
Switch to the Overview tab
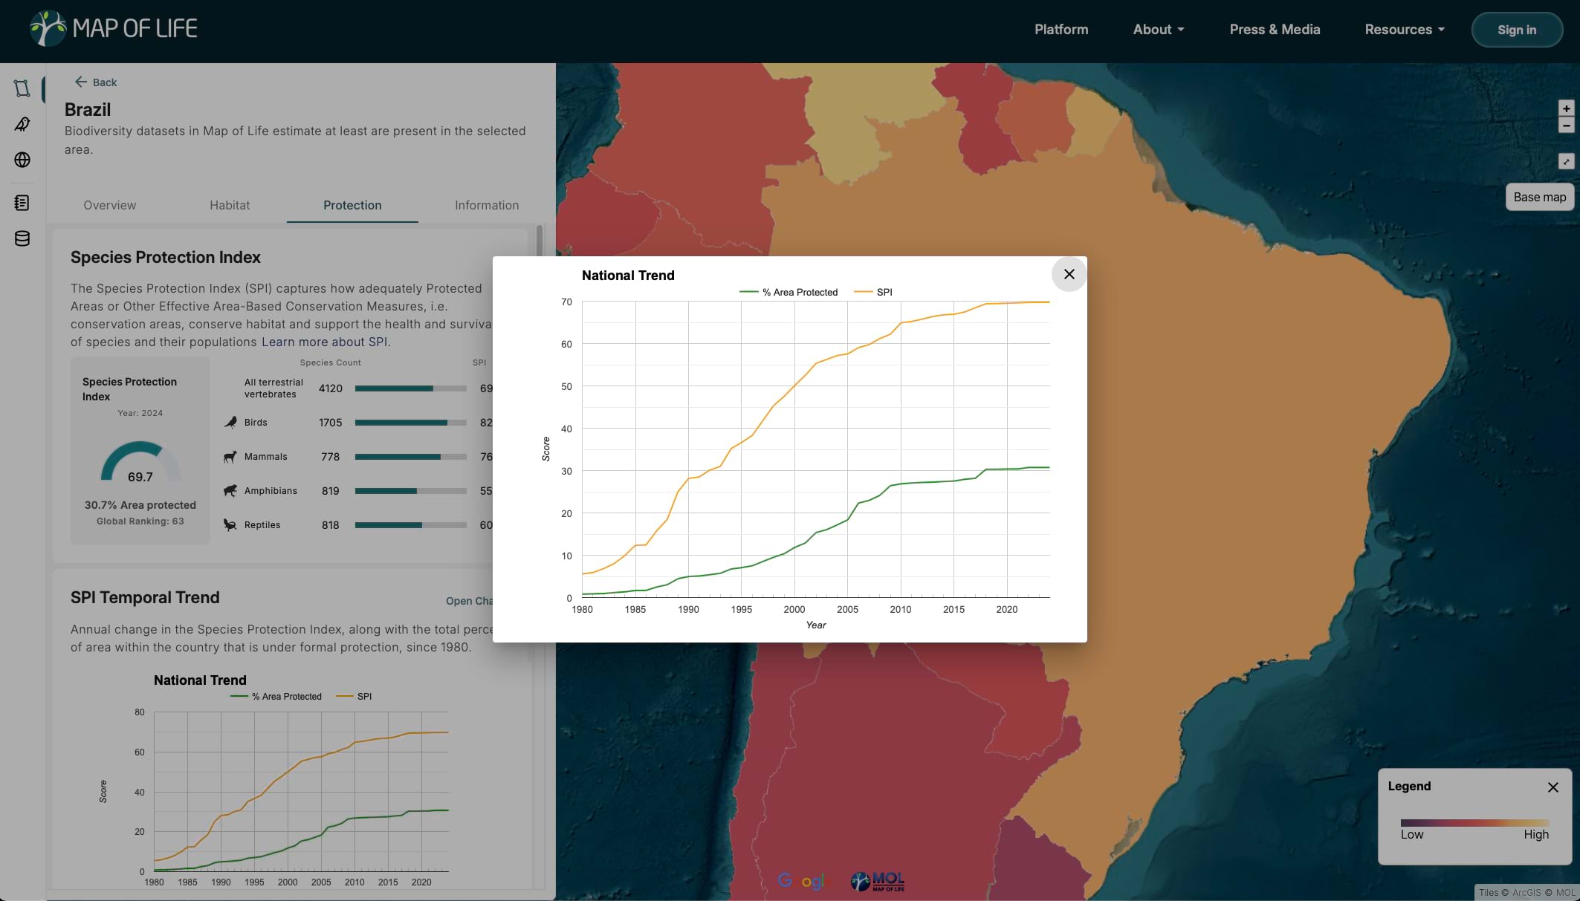point(109,205)
